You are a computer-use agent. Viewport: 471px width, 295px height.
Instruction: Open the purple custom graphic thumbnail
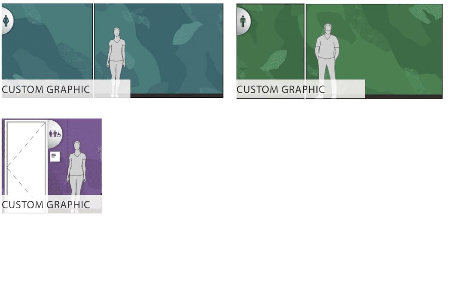pos(52,166)
